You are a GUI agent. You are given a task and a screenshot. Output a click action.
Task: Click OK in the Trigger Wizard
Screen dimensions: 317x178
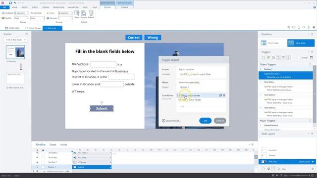coord(206,121)
